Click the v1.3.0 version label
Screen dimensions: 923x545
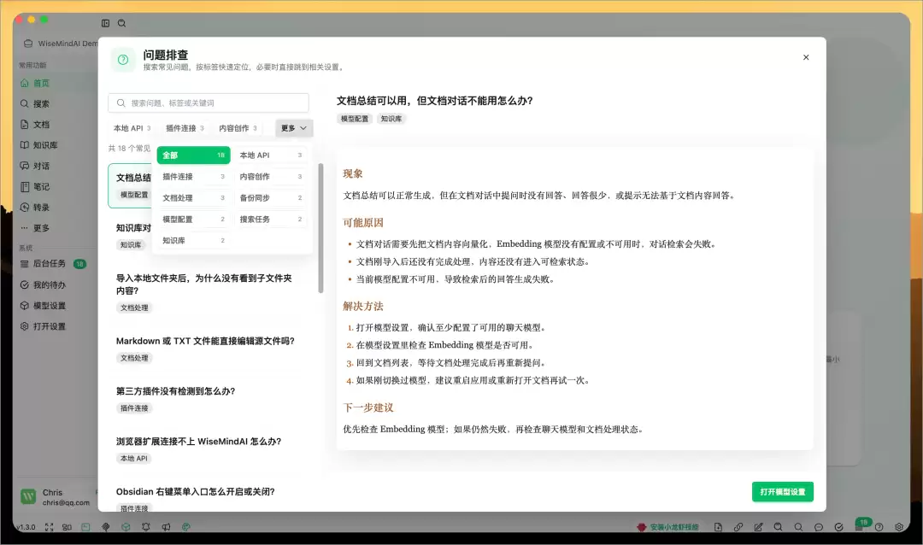(26, 527)
